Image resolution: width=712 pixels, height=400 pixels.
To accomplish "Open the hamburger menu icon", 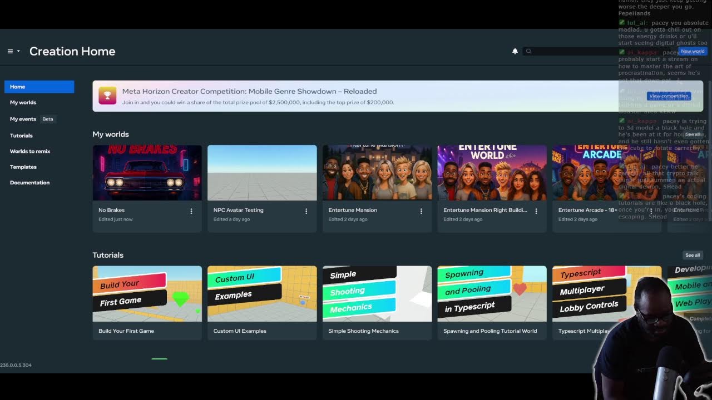I will click(10, 51).
